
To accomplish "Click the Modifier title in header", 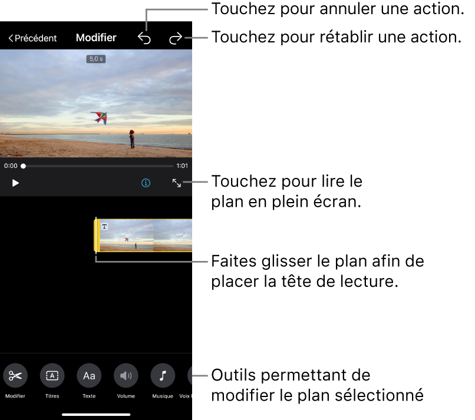I will (x=96, y=38).
